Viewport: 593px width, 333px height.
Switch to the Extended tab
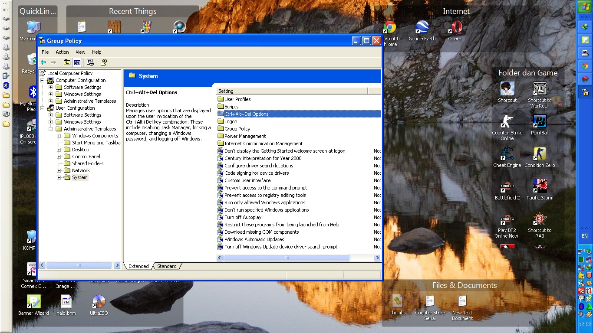[138, 266]
